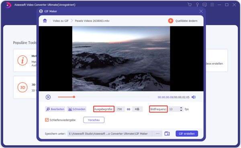Click the GIF Maker title icon
The image size is (241, 148).
pyautogui.click(x=41, y=11)
